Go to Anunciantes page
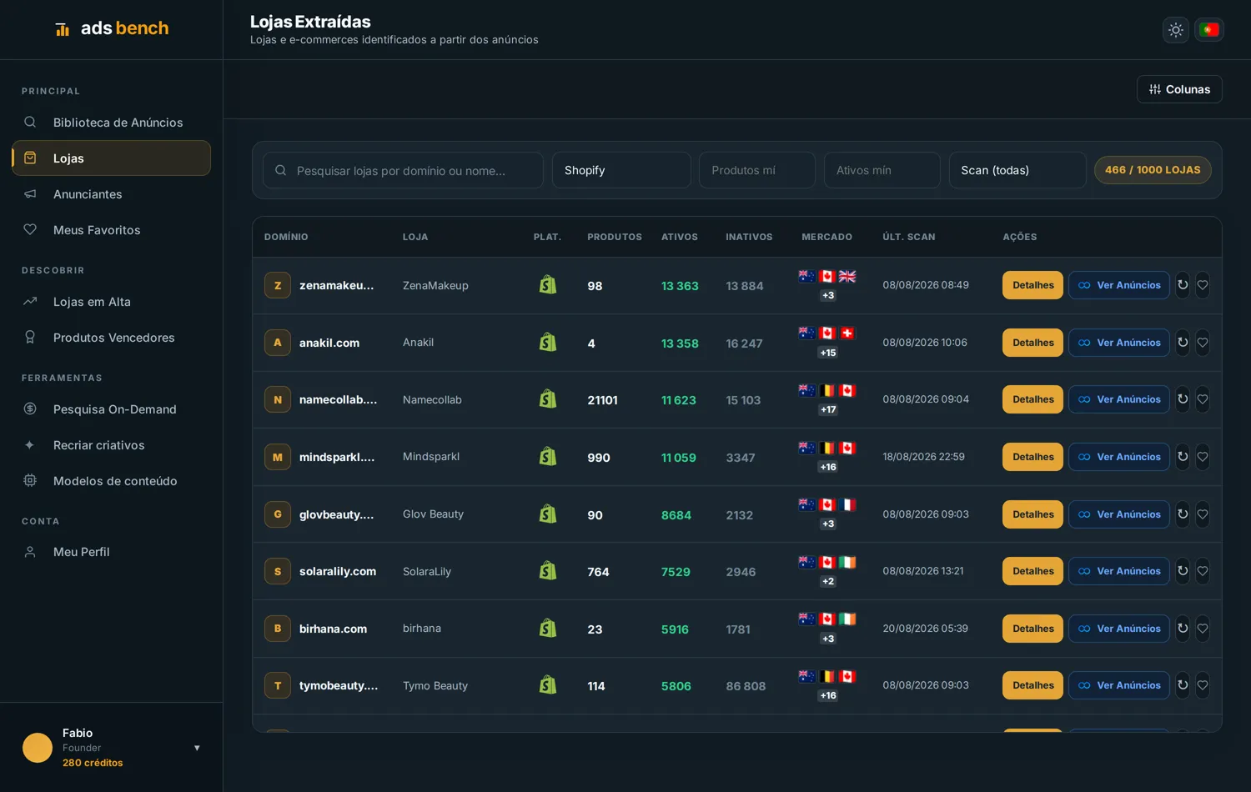 pyautogui.click(x=111, y=194)
